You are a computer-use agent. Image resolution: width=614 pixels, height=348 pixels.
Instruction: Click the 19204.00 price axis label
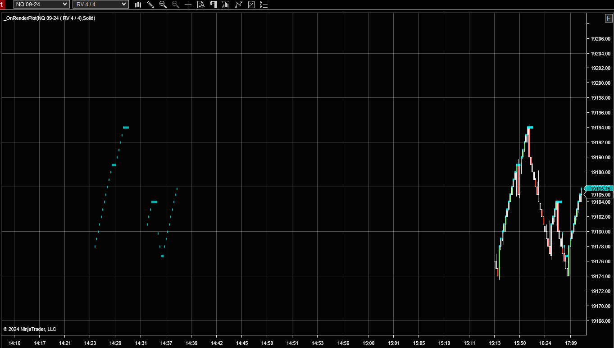(600, 54)
